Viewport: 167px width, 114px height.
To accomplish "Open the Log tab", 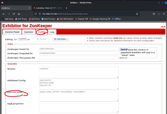I will click(x=52, y=32).
